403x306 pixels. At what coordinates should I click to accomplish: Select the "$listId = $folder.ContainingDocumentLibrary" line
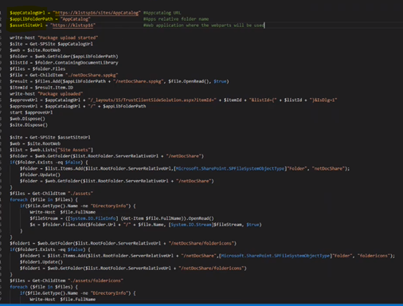pyautogui.click(x=64, y=63)
